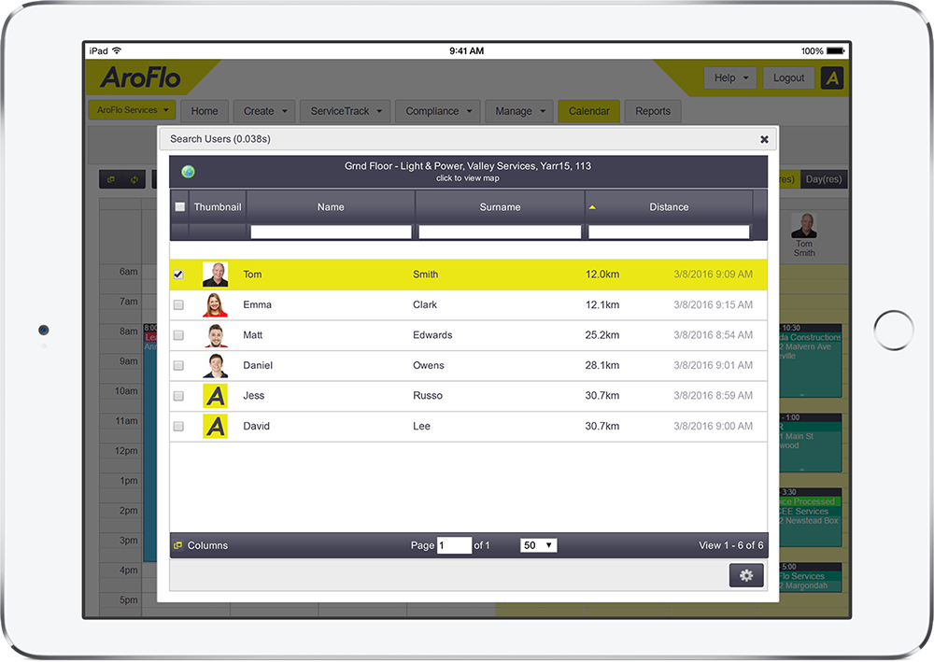Viewport: 934px width, 662px height.
Task: Click the calendar toolbar windows icon
Action: 111,179
